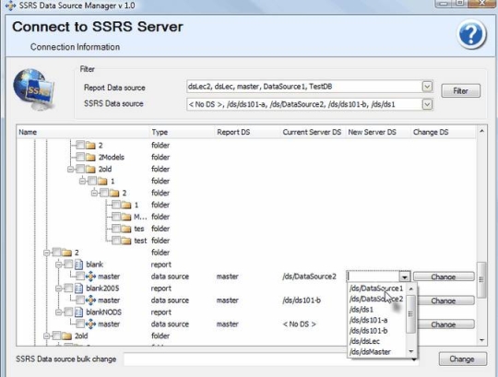Click scroll down arrow of tree list
498x377 pixels.
point(481,340)
